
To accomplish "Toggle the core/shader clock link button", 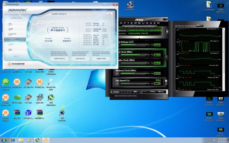I will tap(166, 58).
